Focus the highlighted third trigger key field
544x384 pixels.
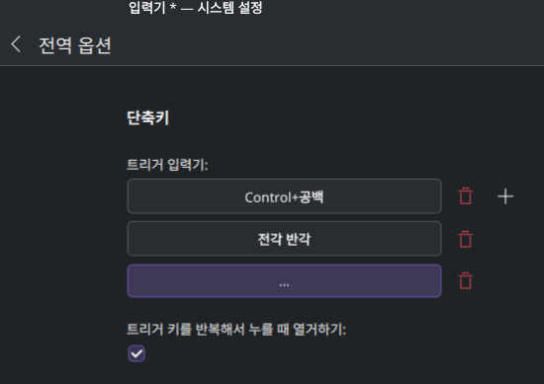[x=284, y=280]
